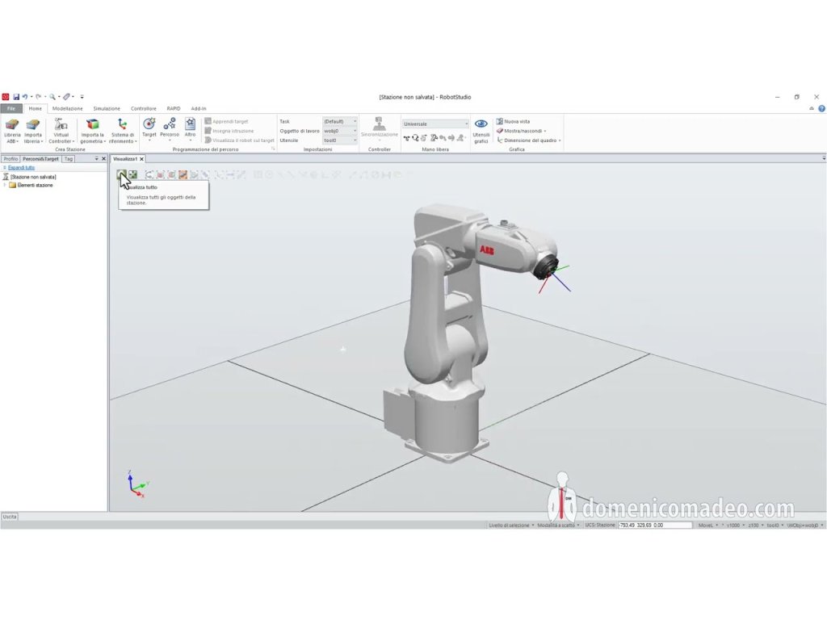This screenshot has height=620, width=827.
Task: Switch to RAPID ribbon tab
Action: [174, 109]
